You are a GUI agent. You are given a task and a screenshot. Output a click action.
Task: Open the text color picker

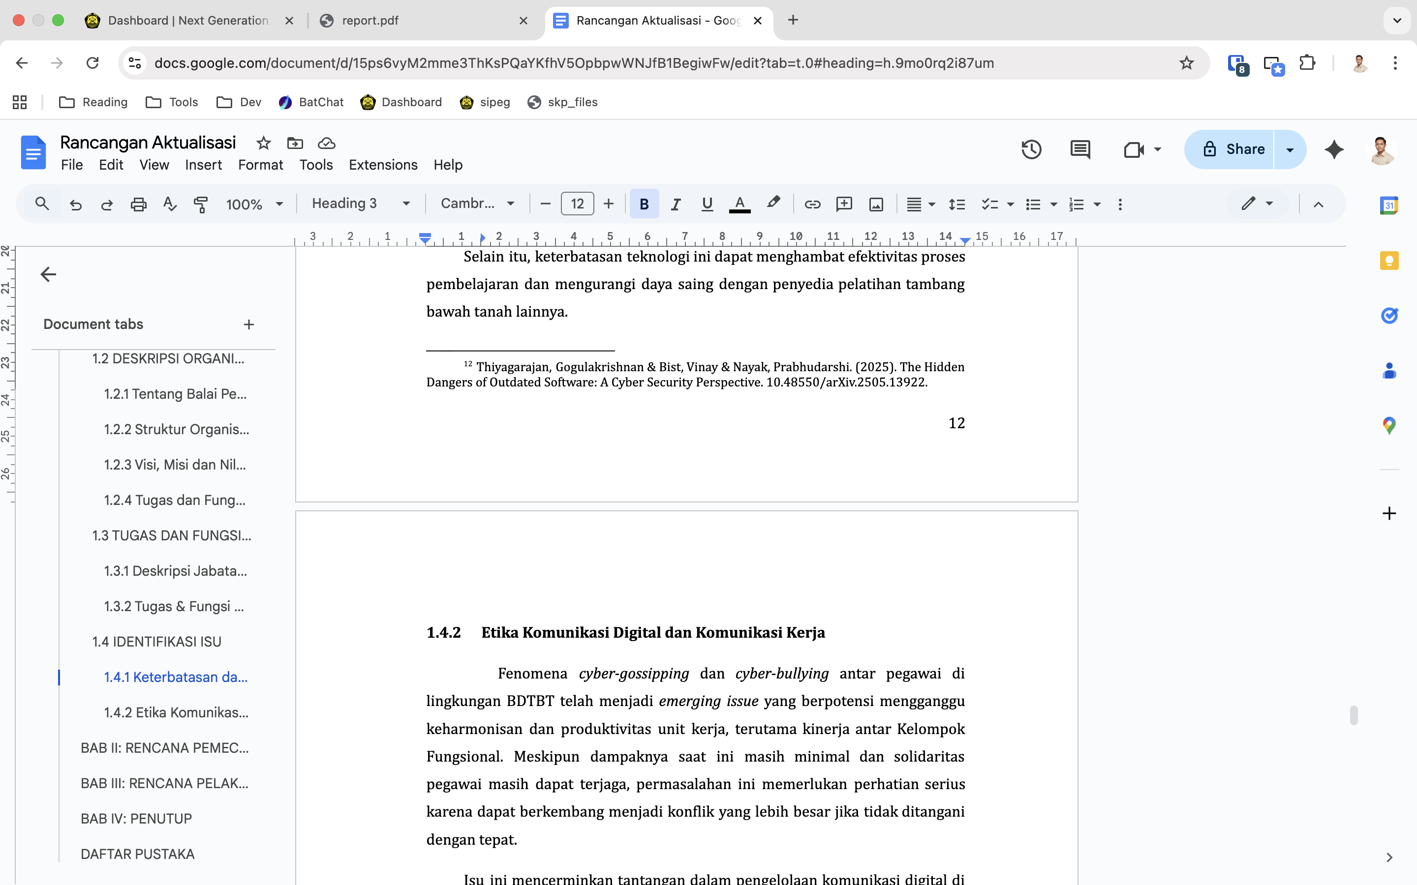click(739, 204)
